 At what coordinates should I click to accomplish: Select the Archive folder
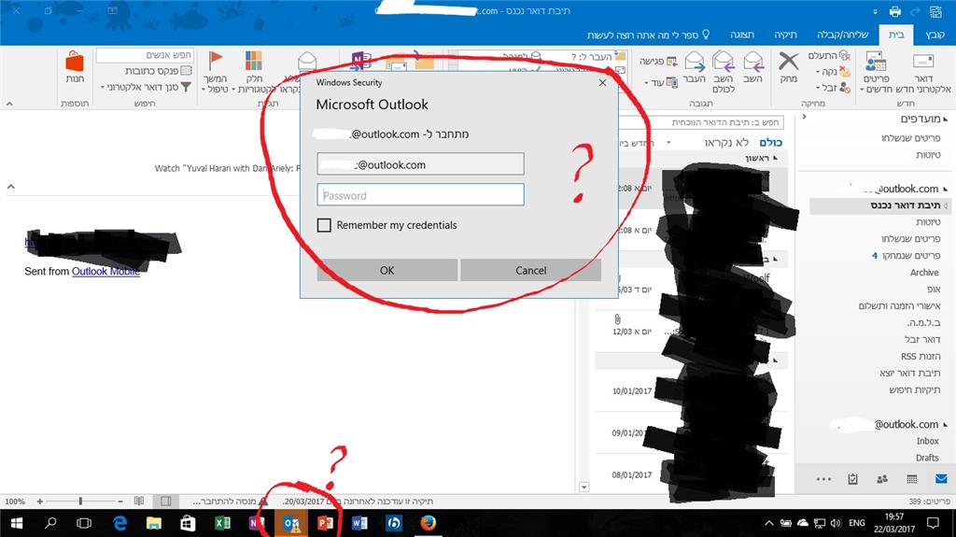click(924, 272)
